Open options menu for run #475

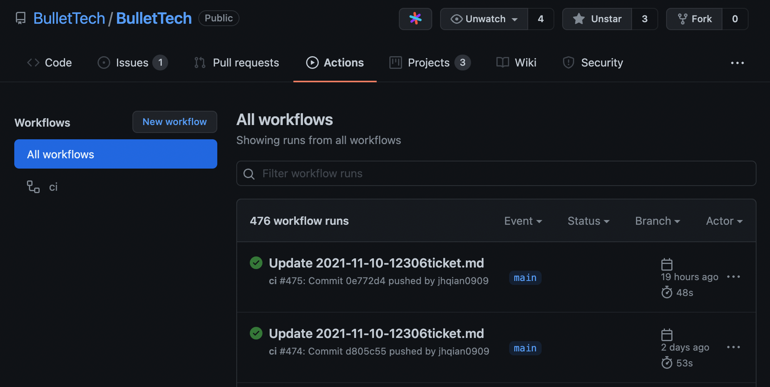733,277
